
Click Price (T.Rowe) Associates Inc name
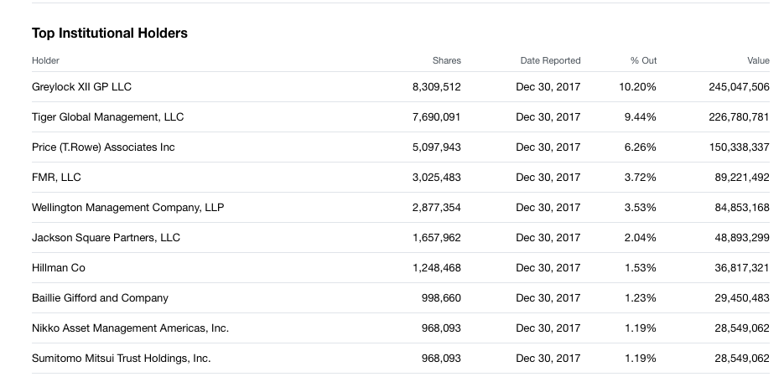tap(103, 147)
